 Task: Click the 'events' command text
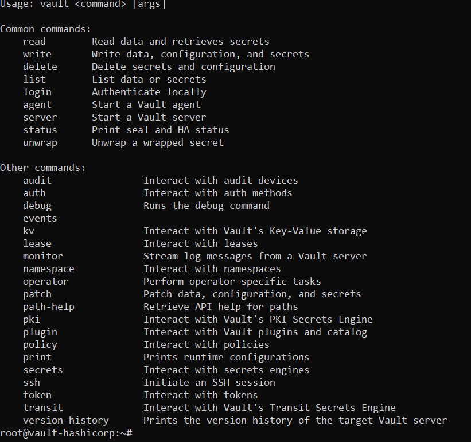tap(40, 218)
